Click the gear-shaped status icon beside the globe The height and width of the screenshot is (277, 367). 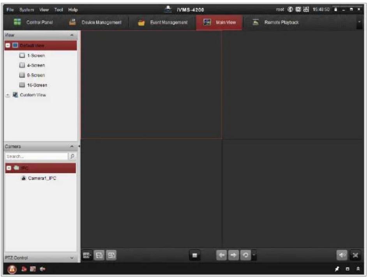coord(298,9)
